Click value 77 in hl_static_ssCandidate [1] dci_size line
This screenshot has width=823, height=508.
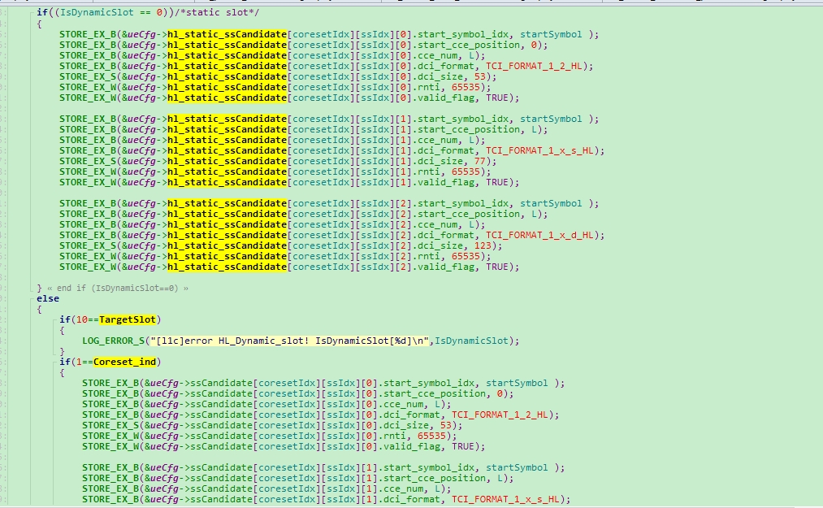[x=479, y=161]
